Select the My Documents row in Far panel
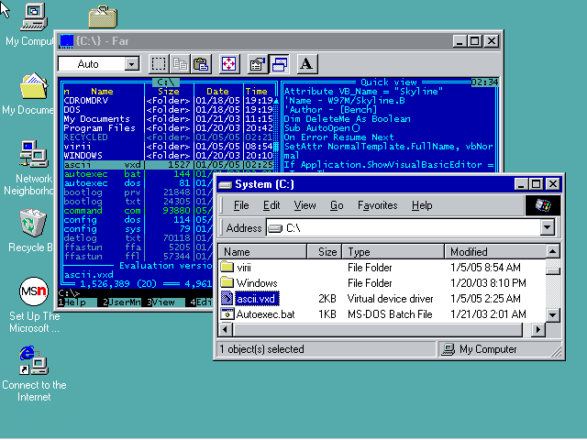 click(169, 118)
